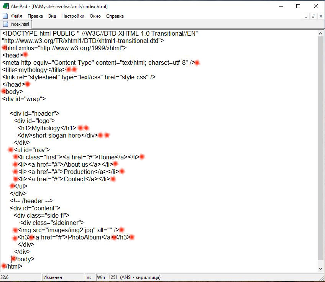Open the Правка menu
325x282 pixels.
pyautogui.click(x=35, y=16)
